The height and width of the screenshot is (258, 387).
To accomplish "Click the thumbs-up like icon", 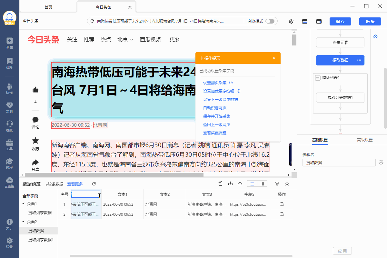I will [35, 90].
